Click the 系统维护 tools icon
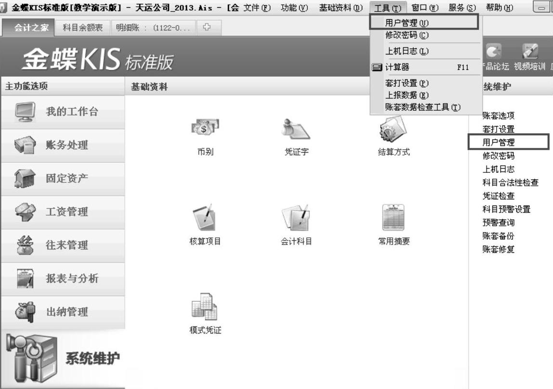The image size is (553, 389). tap(32, 359)
